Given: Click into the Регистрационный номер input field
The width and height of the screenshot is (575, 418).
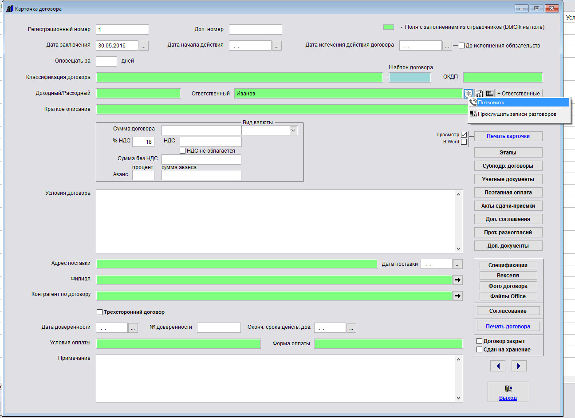Looking at the screenshot, I should tap(122, 30).
